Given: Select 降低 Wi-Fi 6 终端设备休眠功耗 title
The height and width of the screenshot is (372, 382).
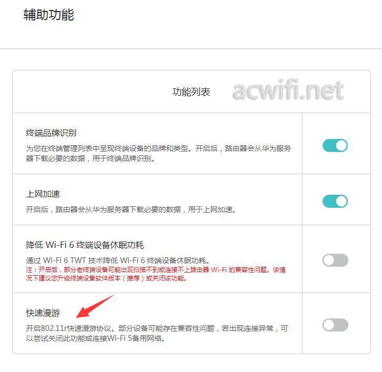Looking at the screenshot, I should 85,245.
